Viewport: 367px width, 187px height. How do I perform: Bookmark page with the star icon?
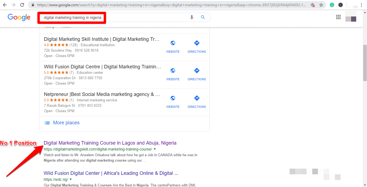pyautogui.click(x=321, y=5)
